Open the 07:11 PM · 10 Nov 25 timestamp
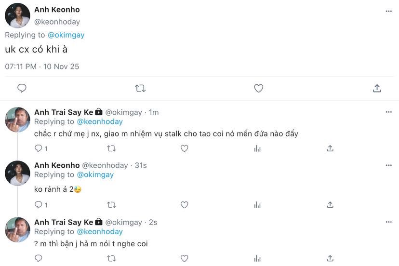Viewport: 399px width, 266px height. 42,66
